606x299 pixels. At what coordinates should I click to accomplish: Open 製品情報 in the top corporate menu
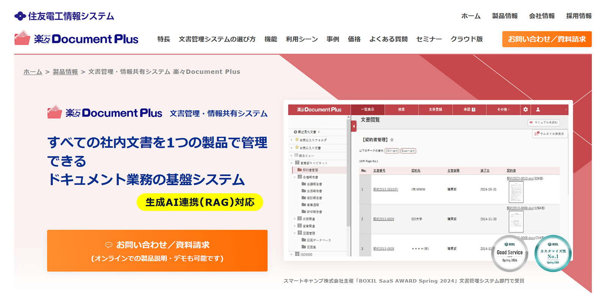coord(505,16)
